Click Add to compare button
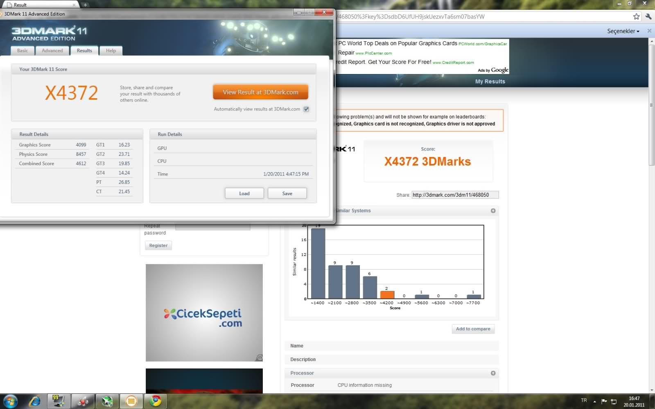This screenshot has width=655, height=409. pyautogui.click(x=473, y=329)
